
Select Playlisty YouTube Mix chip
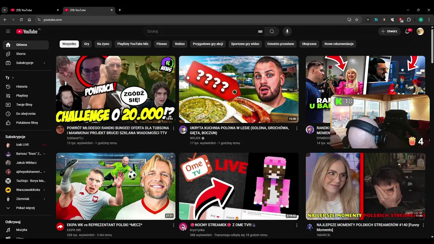click(x=133, y=44)
